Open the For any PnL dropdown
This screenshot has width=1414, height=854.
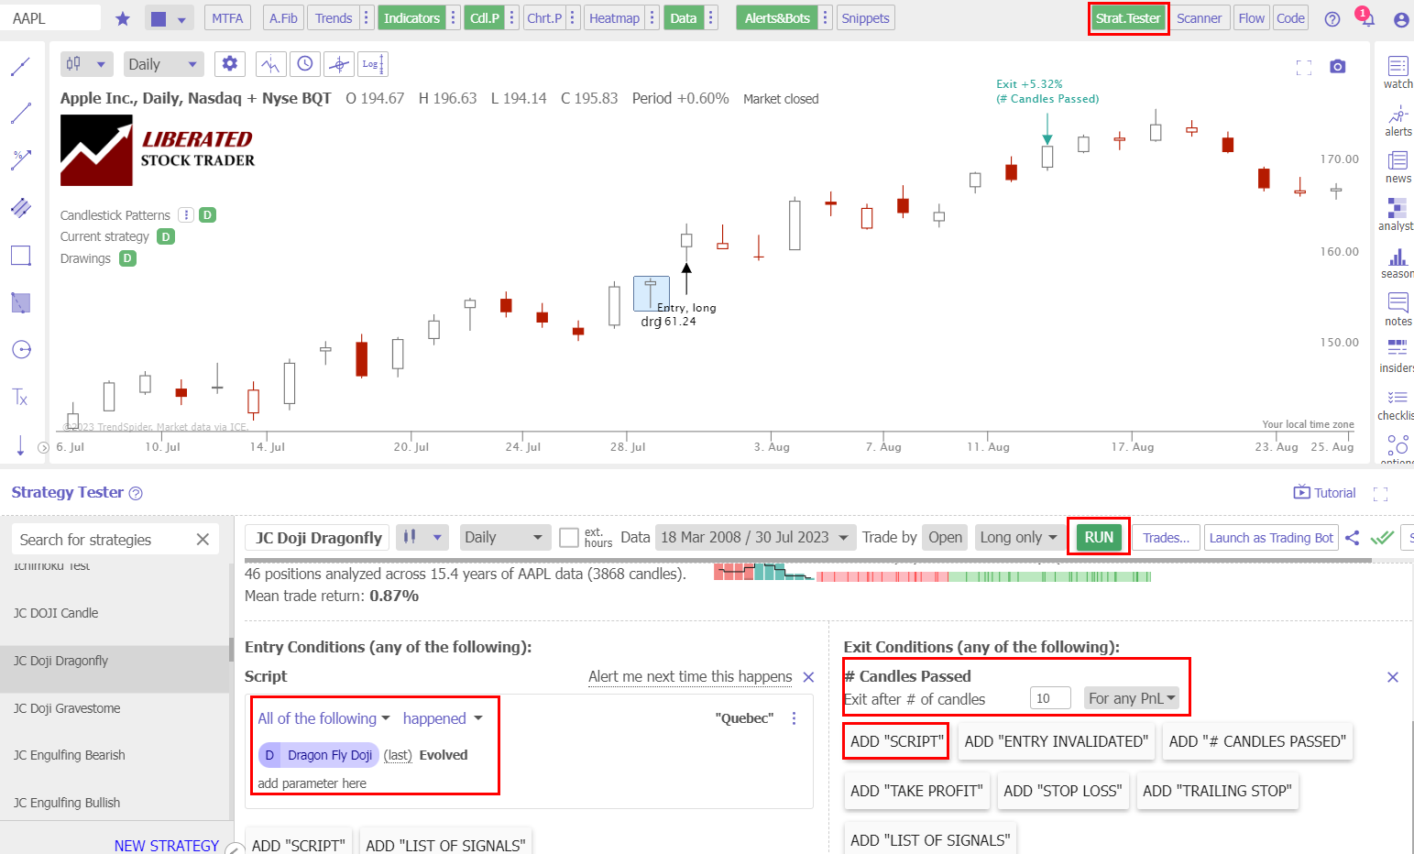[1132, 697]
